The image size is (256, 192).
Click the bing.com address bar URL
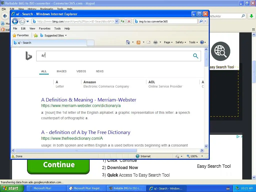(75, 21)
